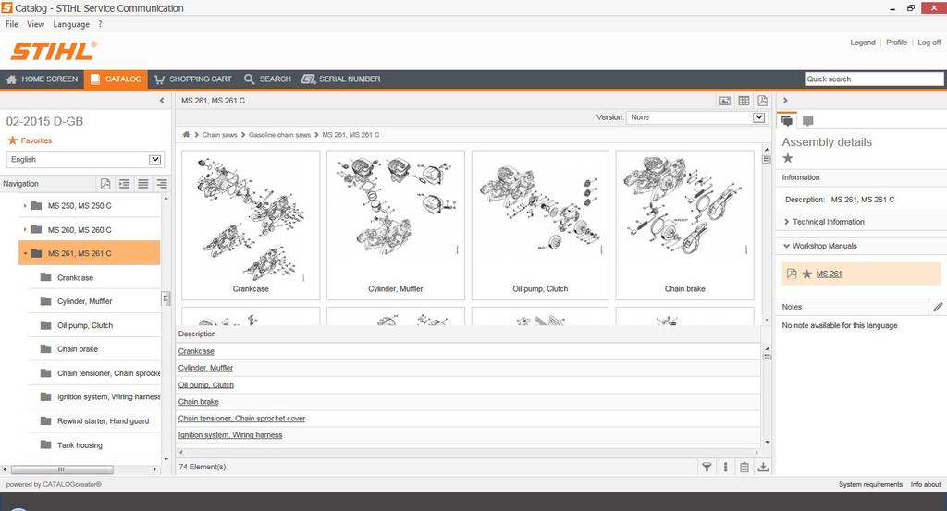Select Tank housing in navigation tree
The width and height of the screenshot is (947, 511).
coord(80,445)
